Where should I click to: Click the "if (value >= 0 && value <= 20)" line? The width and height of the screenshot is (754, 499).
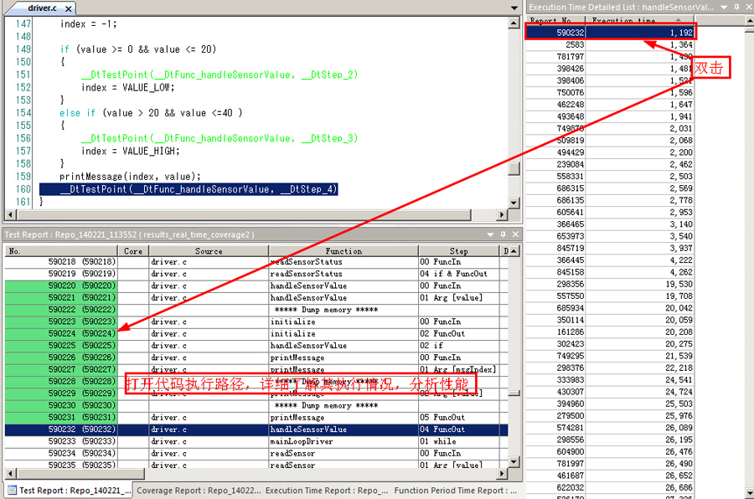tap(138, 49)
